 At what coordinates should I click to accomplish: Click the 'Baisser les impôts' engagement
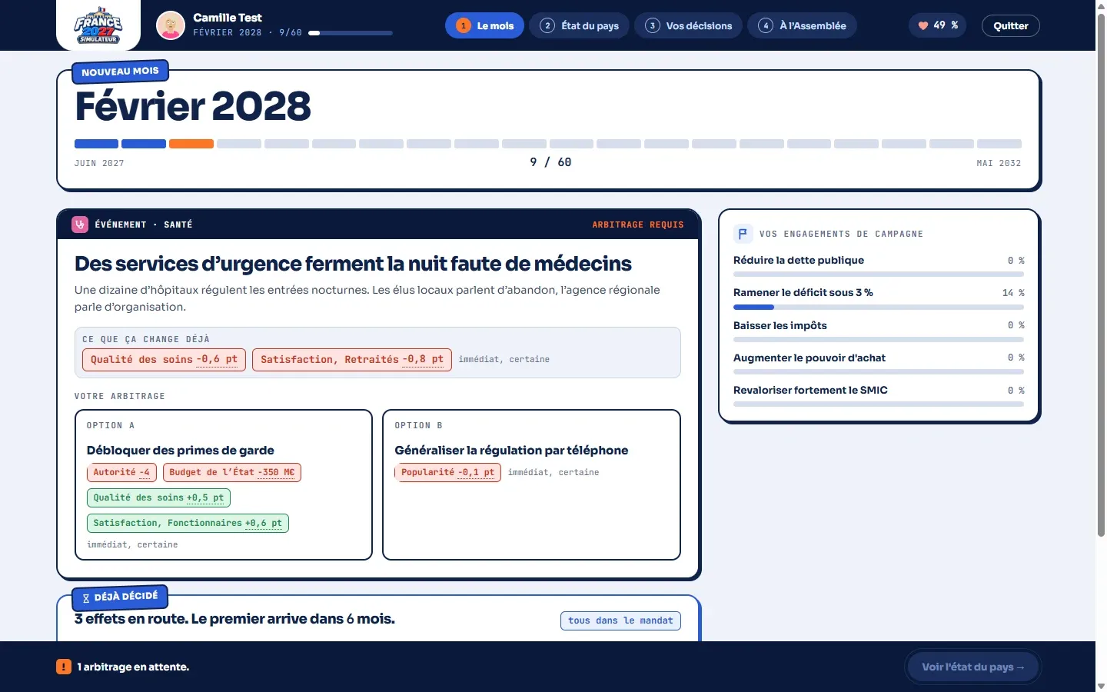coord(780,325)
